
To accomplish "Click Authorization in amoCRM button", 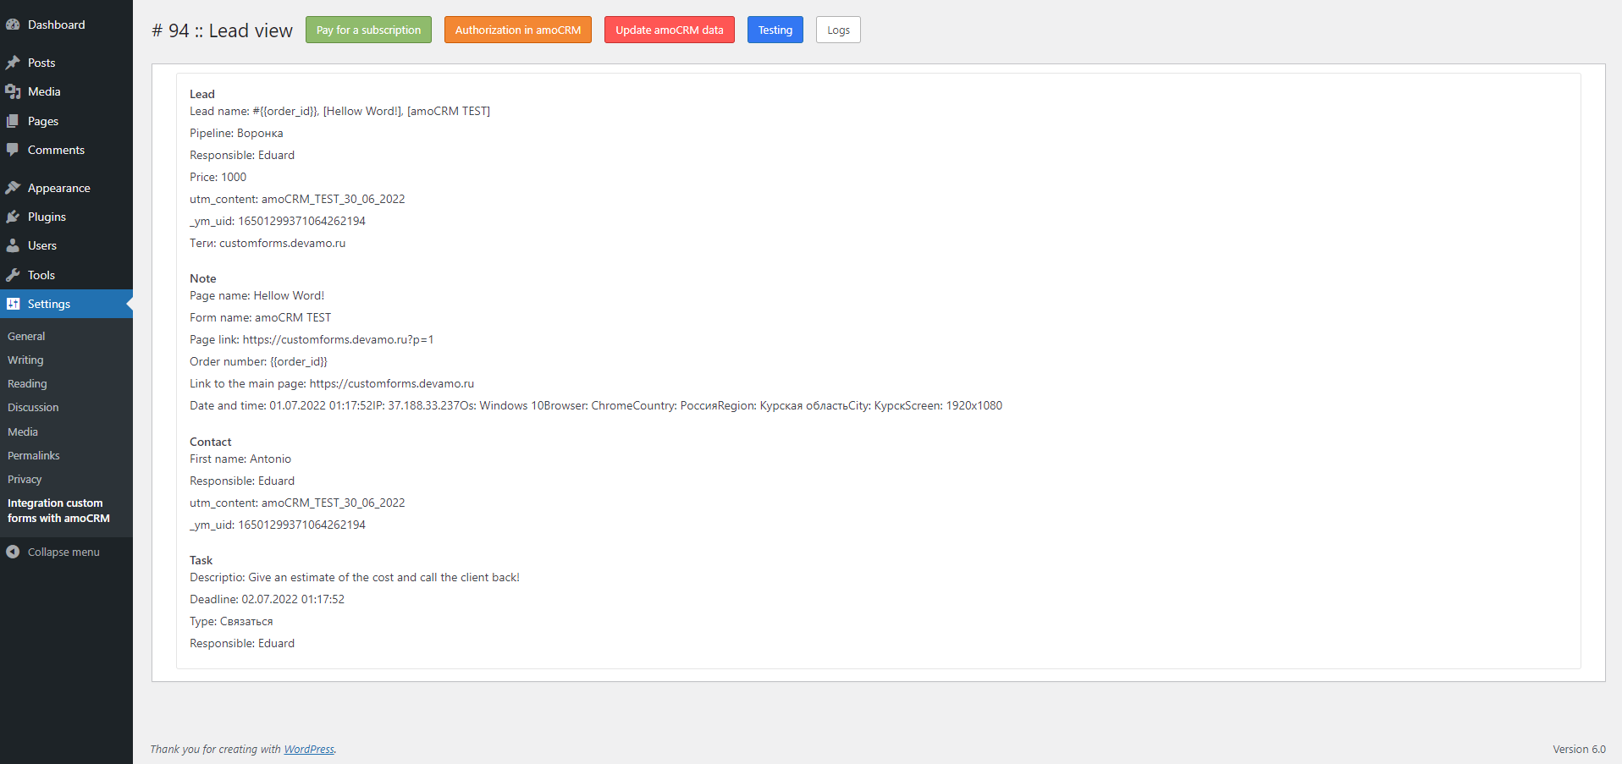I will (x=518, y=30).
